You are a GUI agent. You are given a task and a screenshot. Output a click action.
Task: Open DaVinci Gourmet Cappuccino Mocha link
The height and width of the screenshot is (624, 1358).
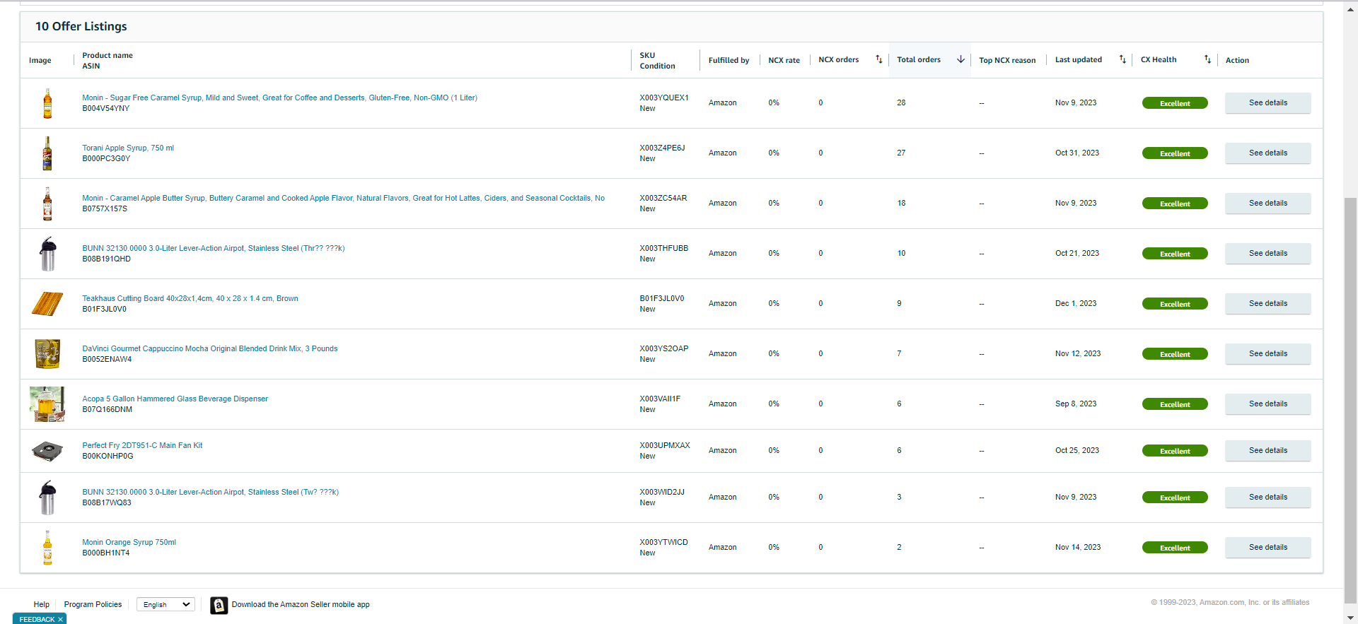210,348
